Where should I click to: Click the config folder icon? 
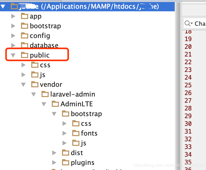click(x=25, y=35)
